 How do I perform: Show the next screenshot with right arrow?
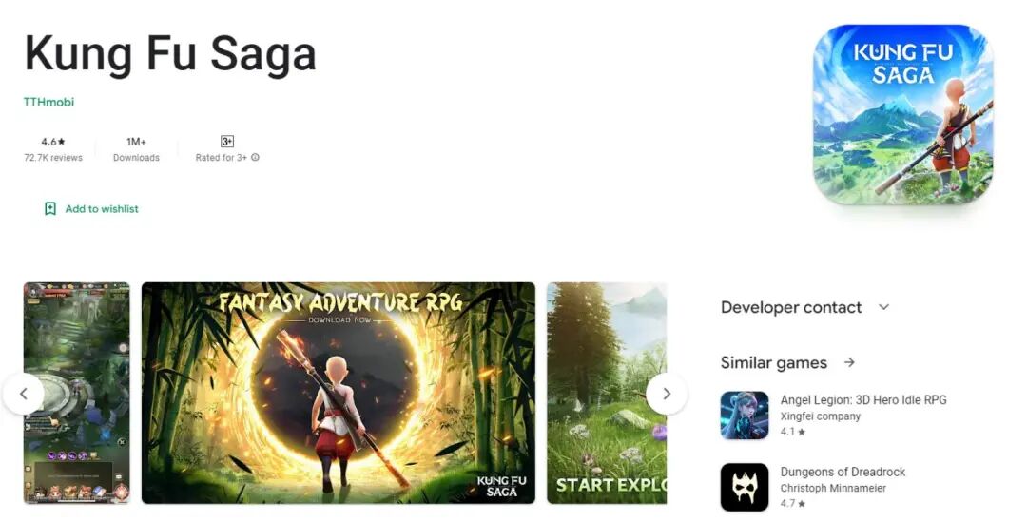[x=667, y=394]
